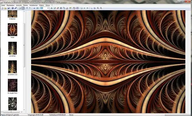Click the Edit script toolbar icon
Image resolution: width=192 pixels, height=116 pixels.
81,8
